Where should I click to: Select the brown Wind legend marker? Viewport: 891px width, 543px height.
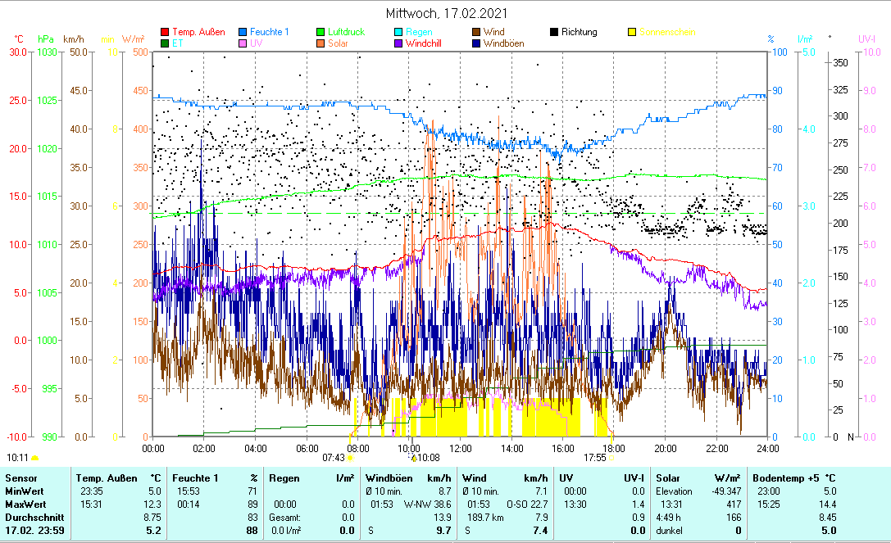click(477, 33)
